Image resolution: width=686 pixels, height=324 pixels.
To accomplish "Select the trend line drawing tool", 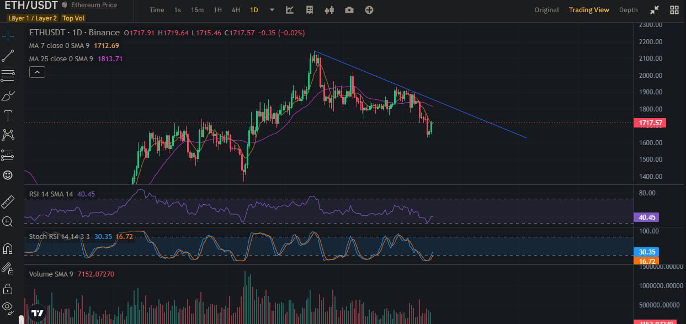I will (x=8, y=56).
